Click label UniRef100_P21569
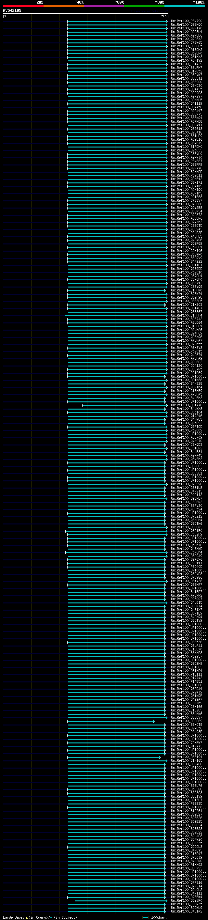208x920 pixels. coord(186,373)
